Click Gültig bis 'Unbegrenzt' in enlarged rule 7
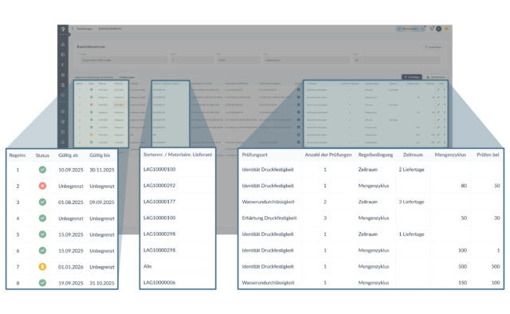The height and width of the screenshot is (314, 510). (x=102, y=267)
